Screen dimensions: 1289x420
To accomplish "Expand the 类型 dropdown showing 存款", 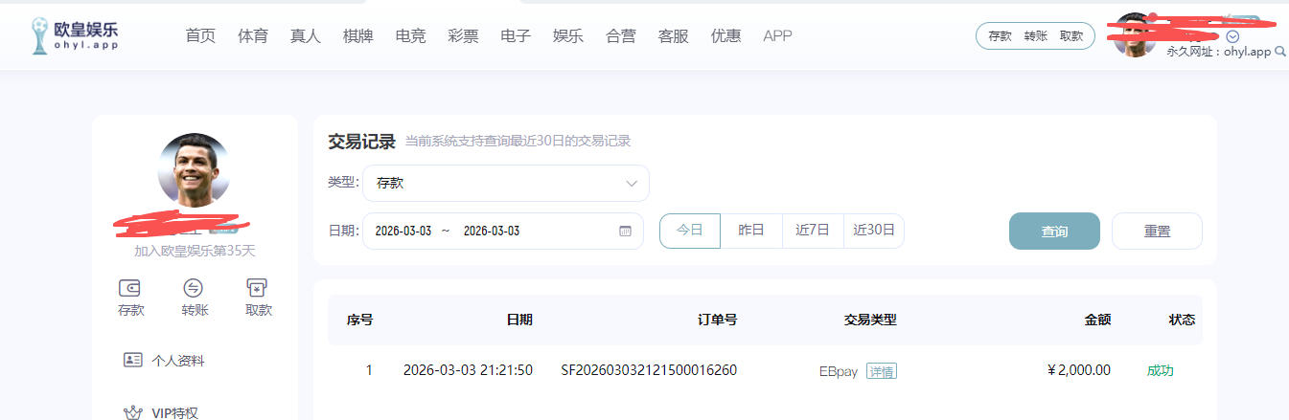I will pyautogui.click(x=505, y=183).
